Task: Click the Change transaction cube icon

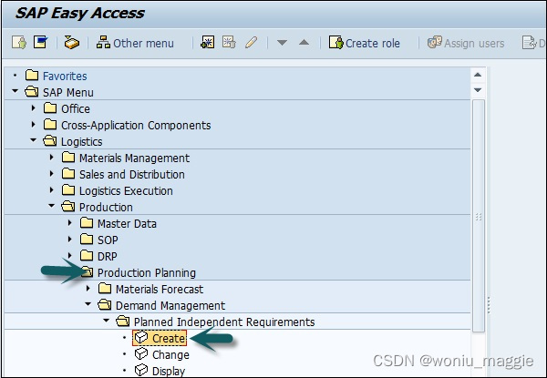Action: 141,353
